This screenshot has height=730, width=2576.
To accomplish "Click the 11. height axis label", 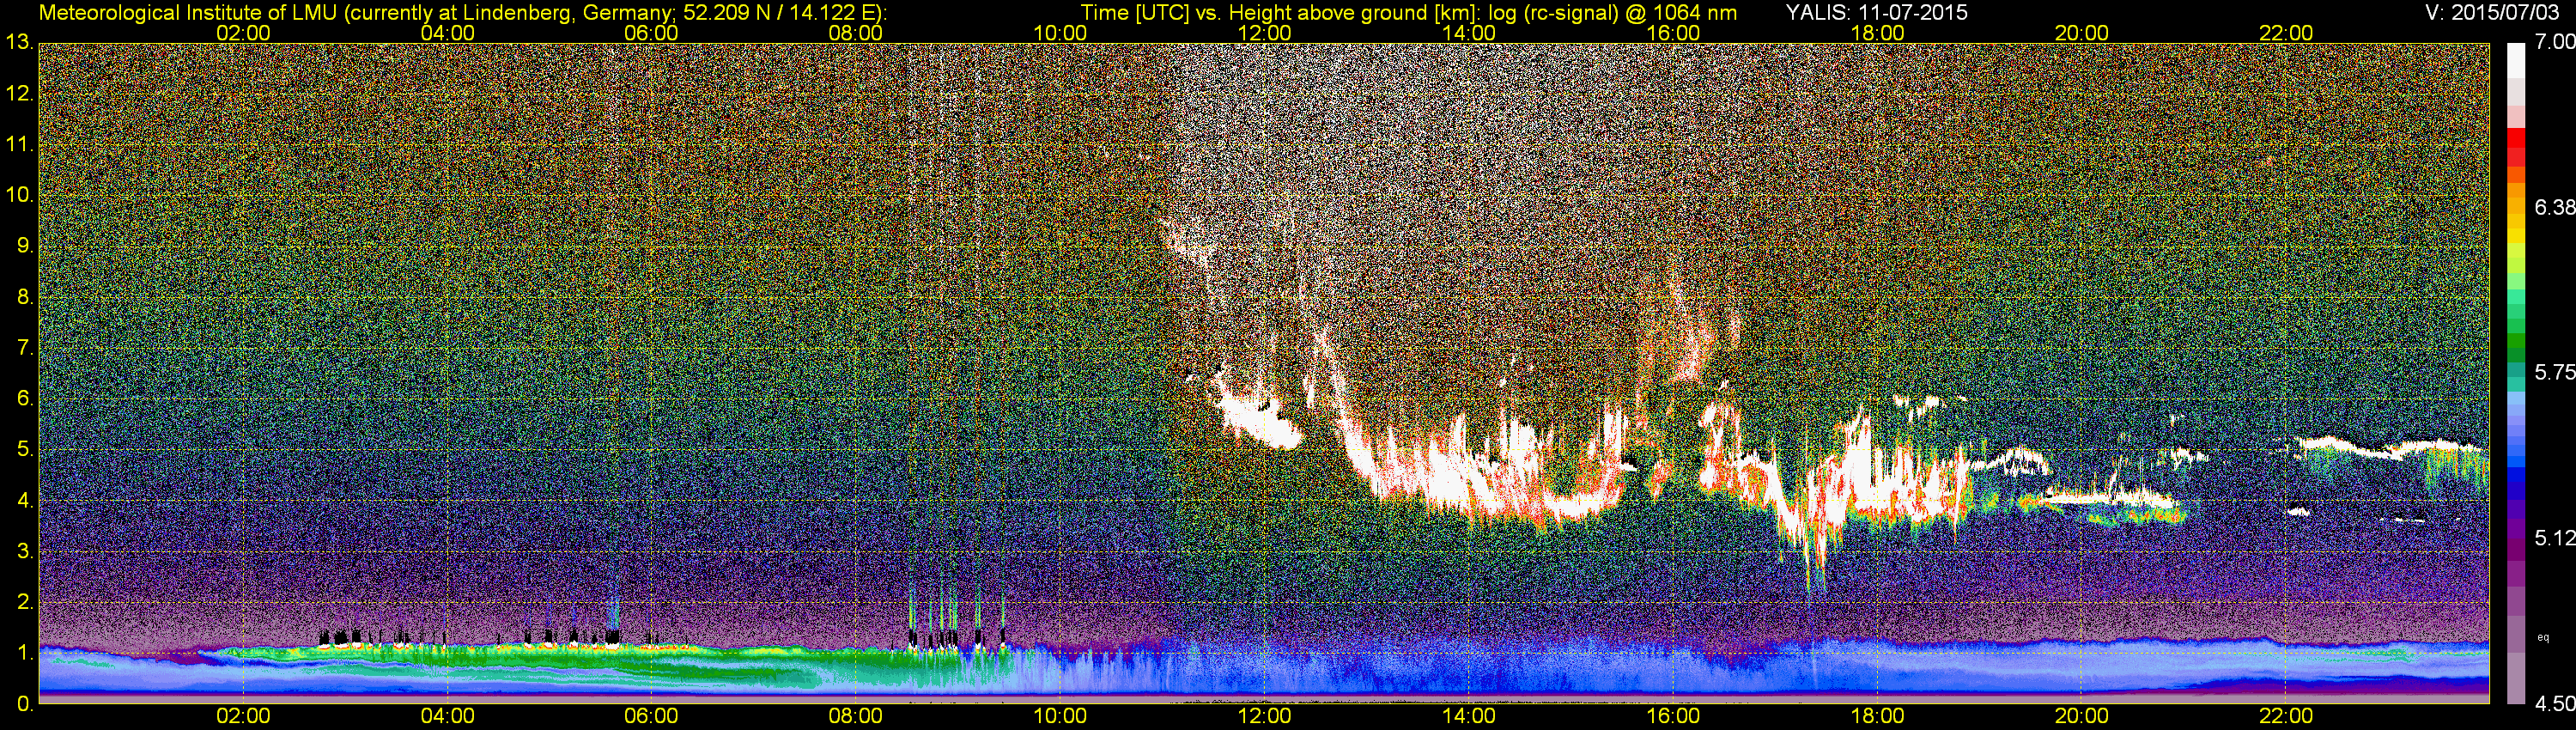I will click(x=19, y=145).
